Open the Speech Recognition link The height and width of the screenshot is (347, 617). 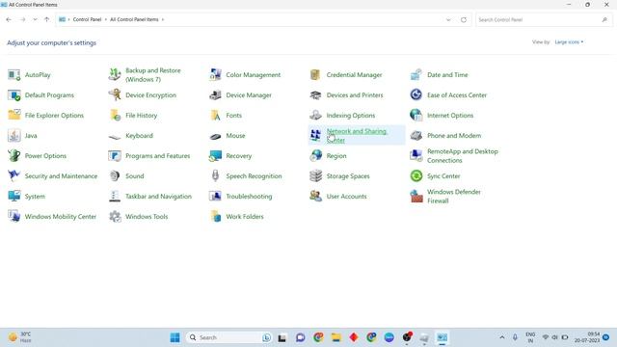click(x=254, y=175)
